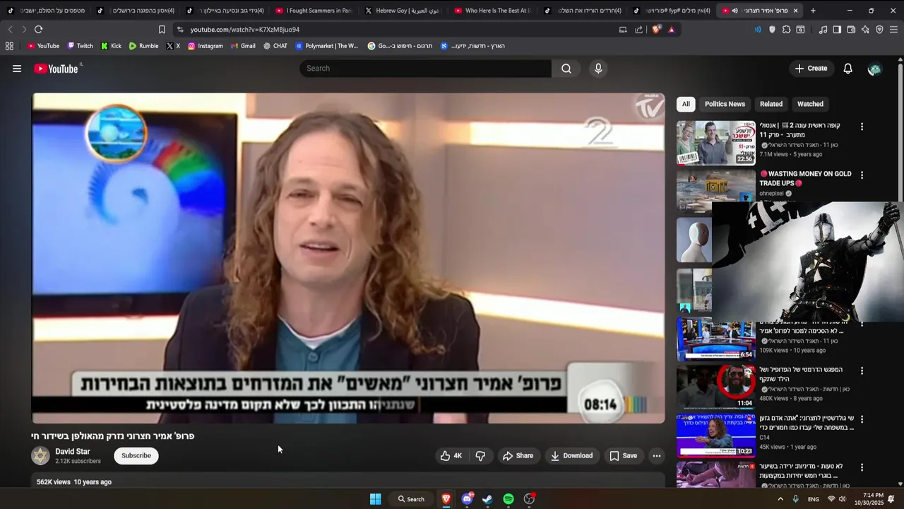Select the Watched filter chip

click(x=810, y=104)
